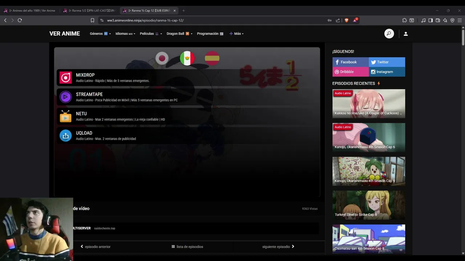Expand the Más dropdown menu

[x=236, y=34]
